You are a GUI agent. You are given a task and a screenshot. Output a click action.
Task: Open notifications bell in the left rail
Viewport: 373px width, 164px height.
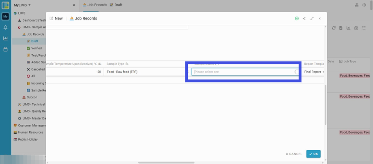click(5, 28)
